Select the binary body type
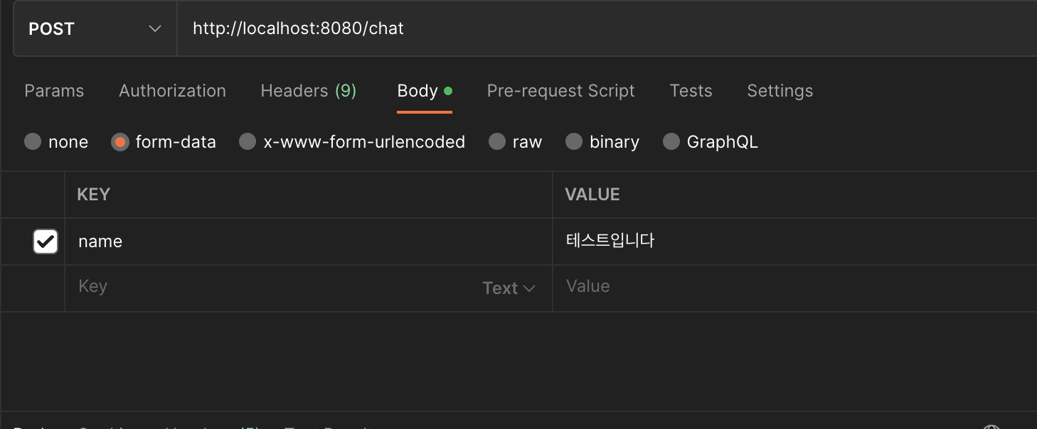The height and width of the screenshot is (429, 1037). (x=574, y=142)
